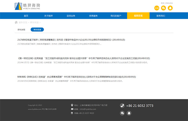188x121 pixels.
Task: Click the email envelope icon in footer
Action: (72, 109)
